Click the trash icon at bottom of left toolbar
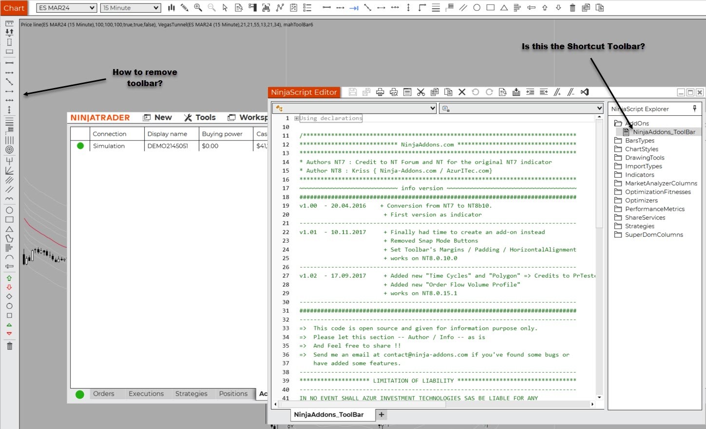This screenshot has width=706, height=429. click(x=9, y=346)
